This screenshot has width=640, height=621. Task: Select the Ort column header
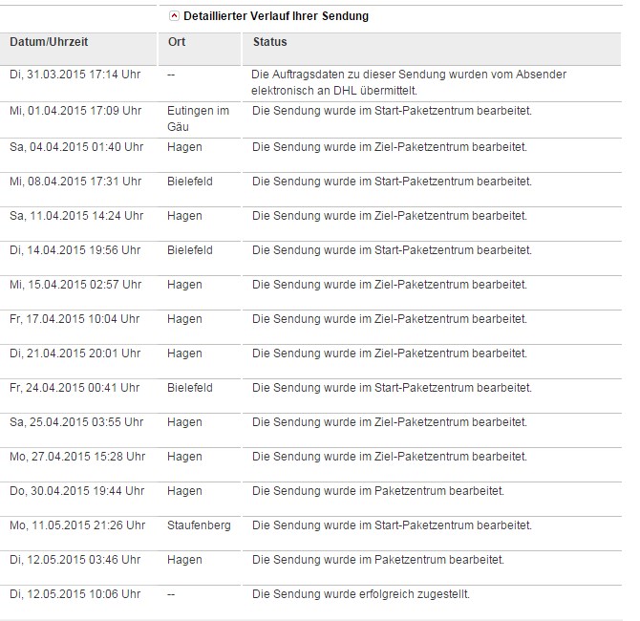click(177, 42)
